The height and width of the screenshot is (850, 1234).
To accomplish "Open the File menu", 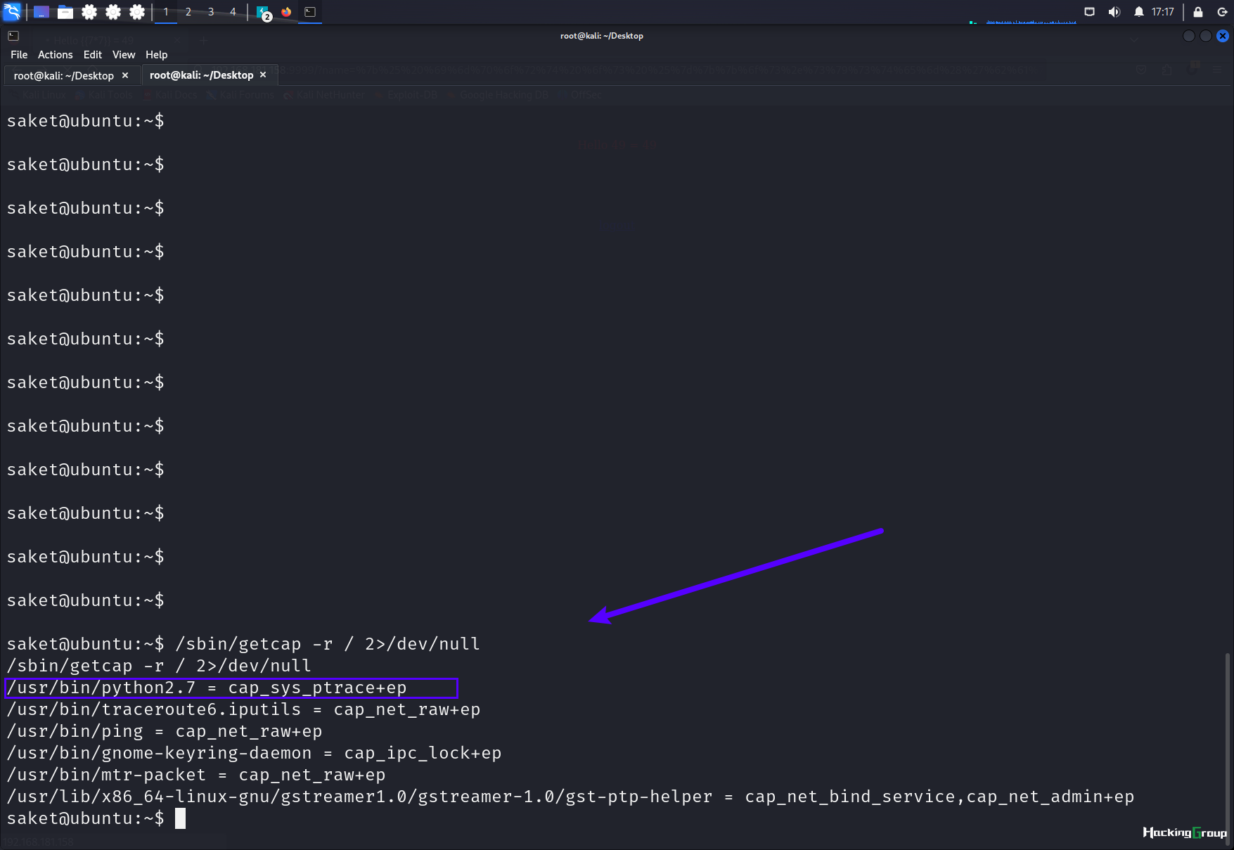I will coord(19,55).
